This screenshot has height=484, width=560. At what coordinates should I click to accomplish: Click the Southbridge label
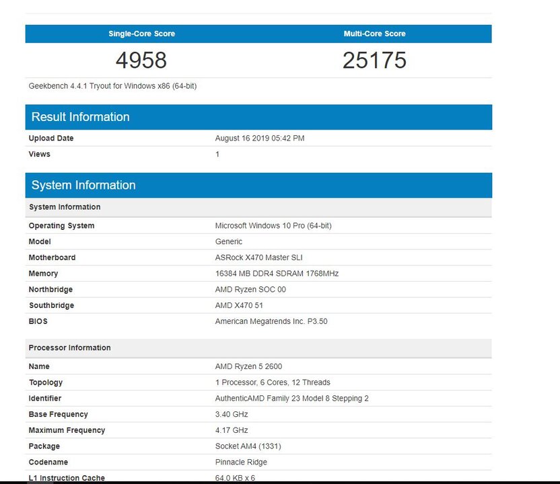pos(52,305)
